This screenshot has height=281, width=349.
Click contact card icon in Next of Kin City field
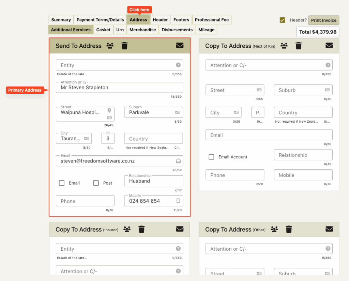[x=236, y=112]
